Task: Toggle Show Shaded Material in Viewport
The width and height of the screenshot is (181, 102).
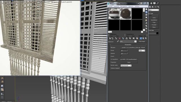Action: coord(137,38)
